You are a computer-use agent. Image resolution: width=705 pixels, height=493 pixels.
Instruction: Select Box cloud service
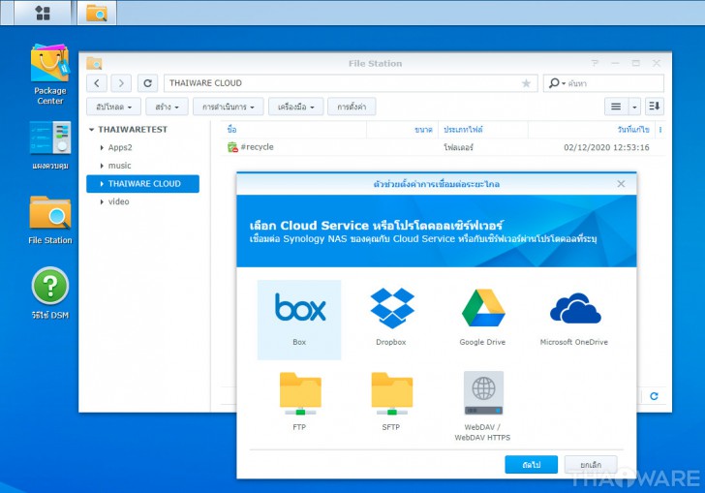[x=299, y=320]
